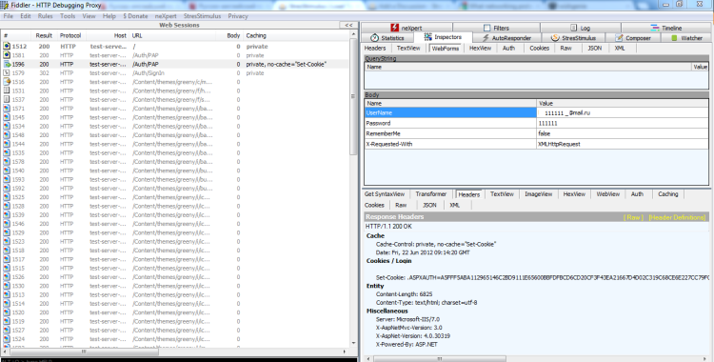Click the Fiddler app icon in title bar
714x362 pixels.
[x=4, y=5]
